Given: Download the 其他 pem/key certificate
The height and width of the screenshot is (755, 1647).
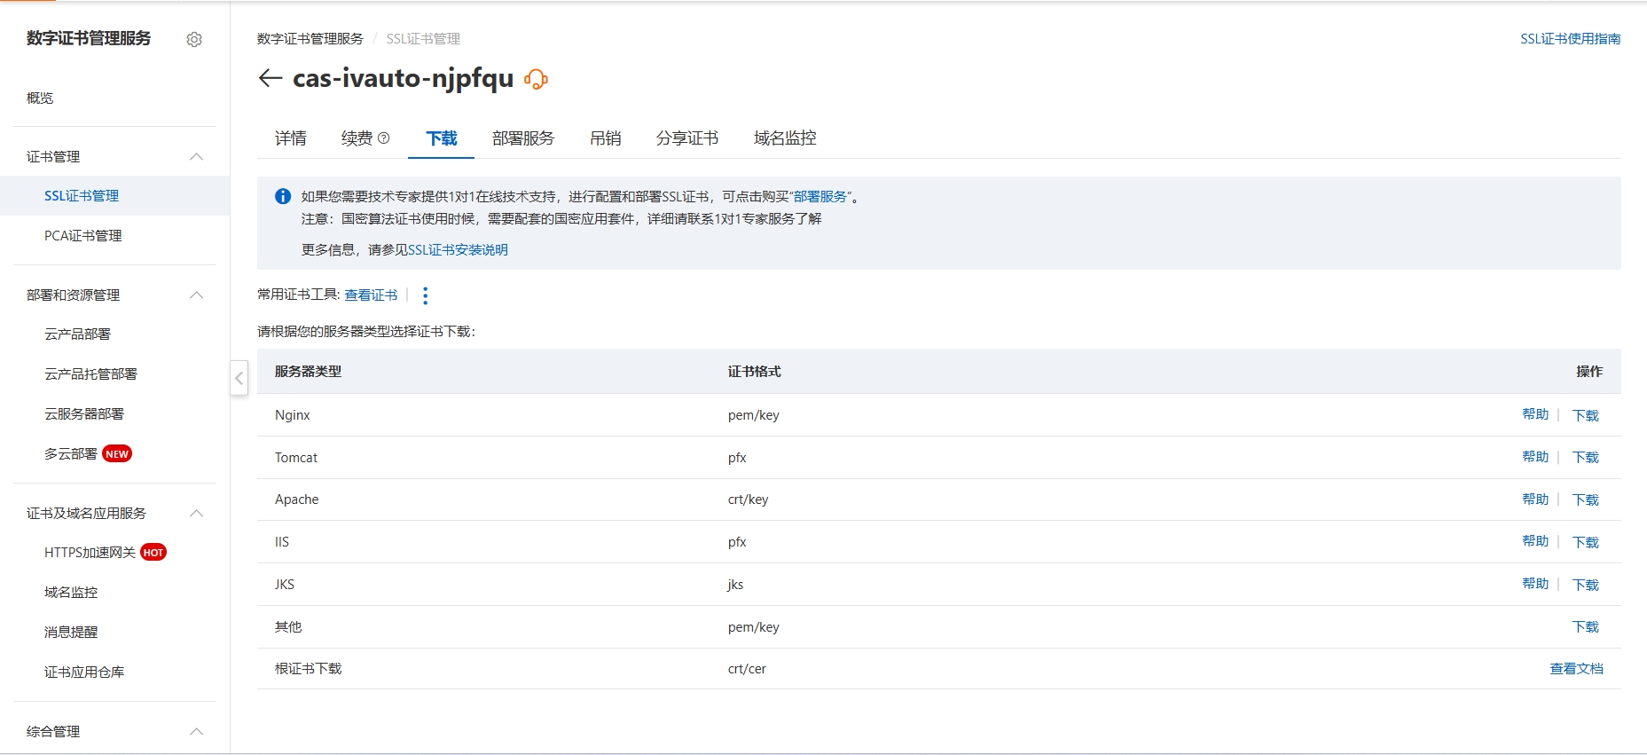Looking at the screenshot, I should click(x=1586, y=627).
